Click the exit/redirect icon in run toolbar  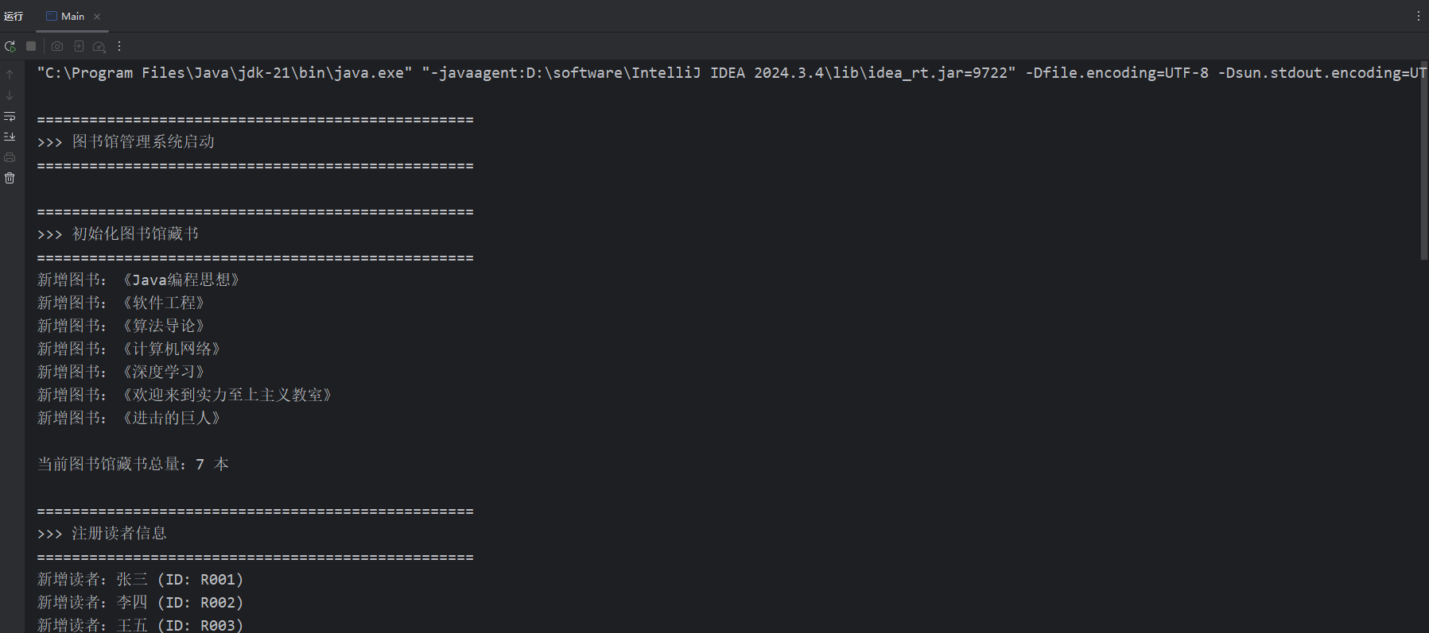pyautogui.click(x=79, y=47)
